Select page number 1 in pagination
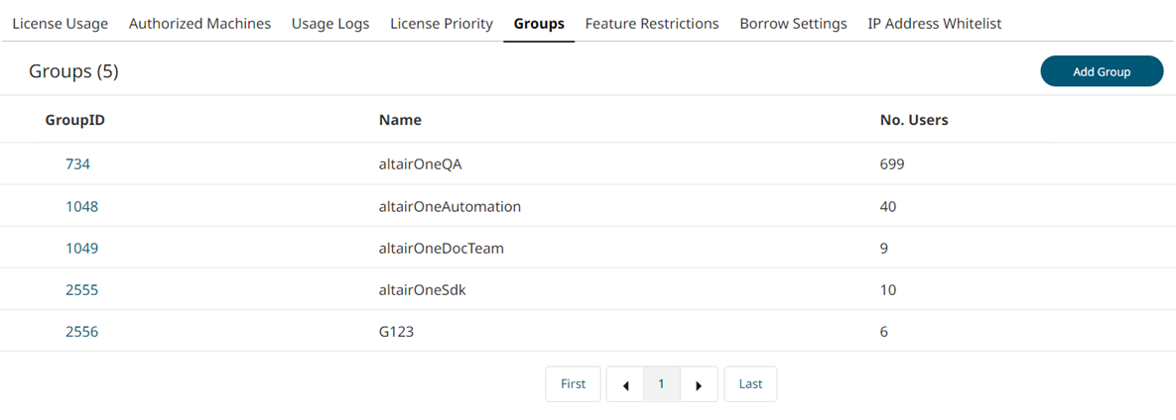This screenshot has height=420, width=1176. [661, 384]
